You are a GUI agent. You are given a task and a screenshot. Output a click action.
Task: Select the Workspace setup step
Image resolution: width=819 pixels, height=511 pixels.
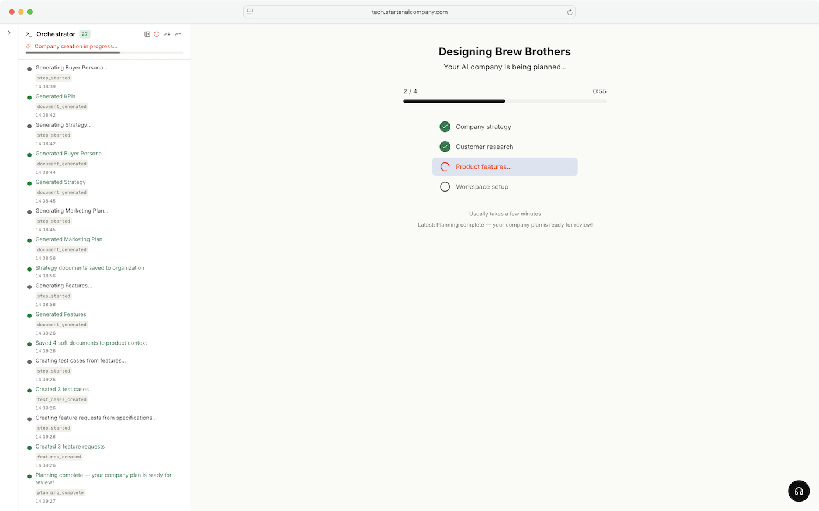tap(505, 187)
